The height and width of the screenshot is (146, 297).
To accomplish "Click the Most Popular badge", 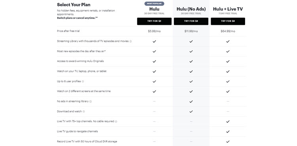I will pyautogui.click(x=154, y=4).
